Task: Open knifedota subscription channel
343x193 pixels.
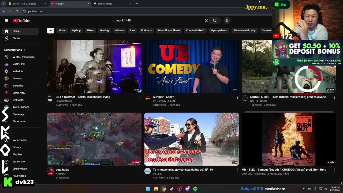Action: (20, 71)
